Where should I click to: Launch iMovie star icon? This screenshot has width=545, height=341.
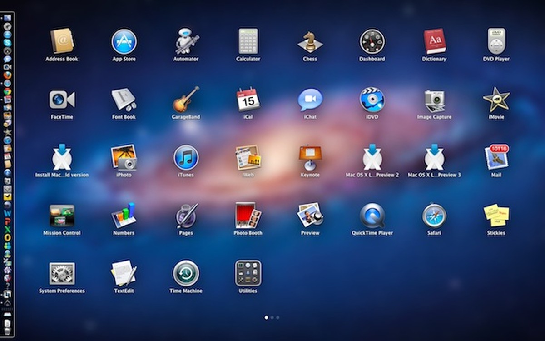pos(496,100)
